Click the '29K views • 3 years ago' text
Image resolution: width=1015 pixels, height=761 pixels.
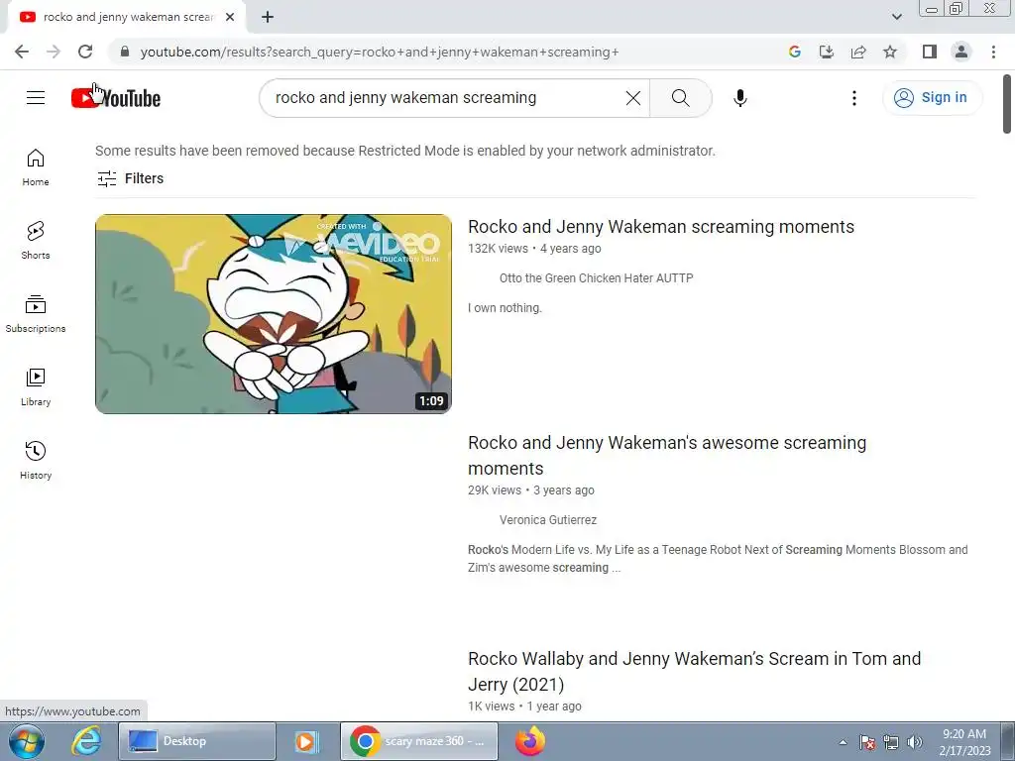click(531, 490)
